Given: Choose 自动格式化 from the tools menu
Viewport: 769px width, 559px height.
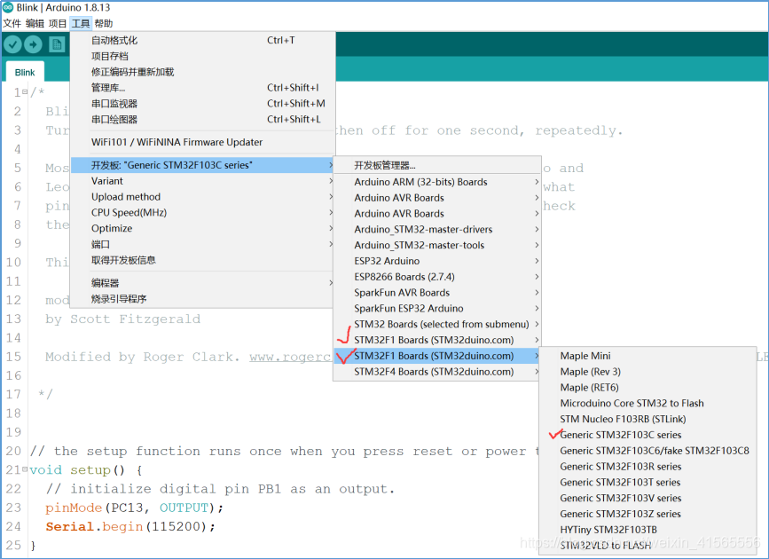Looking at the screenshot, I should [x=203, y=40].
